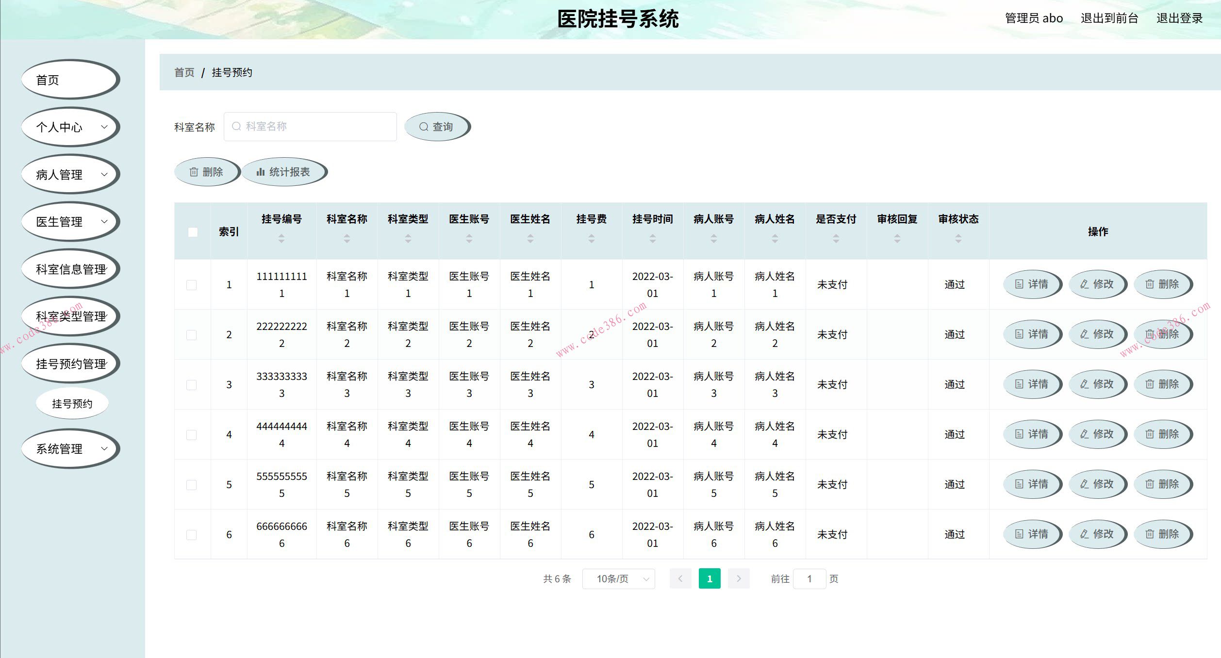The image size is (1221, 658).
Task: Click the trash icon in row 3's 删除 button
Action: click(x=1149, y=384)
